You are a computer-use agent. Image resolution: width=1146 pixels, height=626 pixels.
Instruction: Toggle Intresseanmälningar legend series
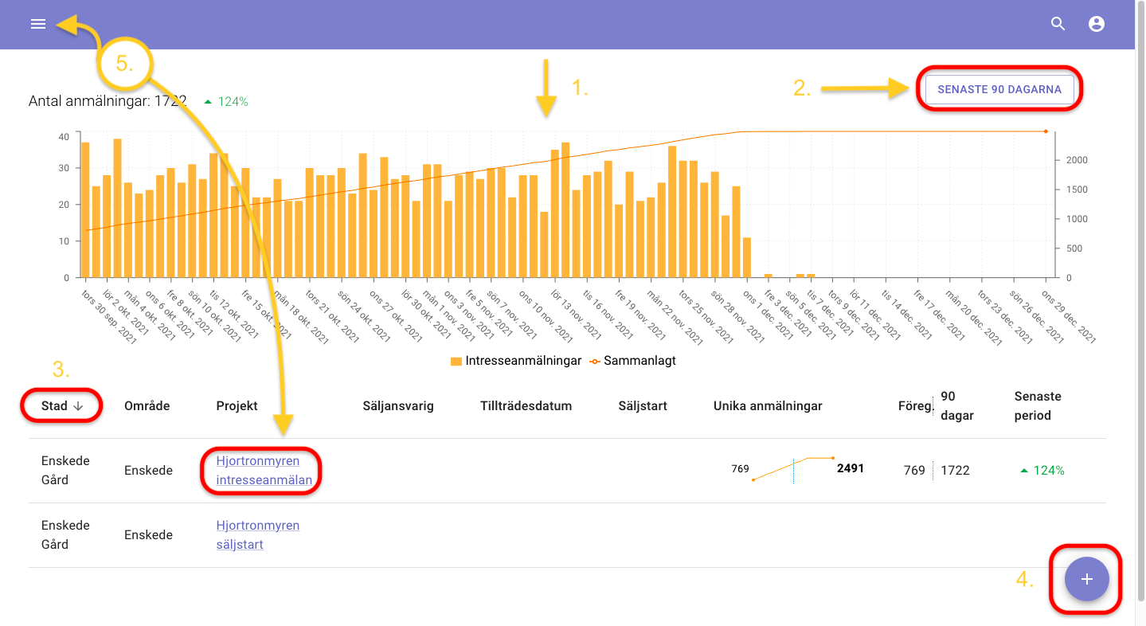[x=516, y=361]
